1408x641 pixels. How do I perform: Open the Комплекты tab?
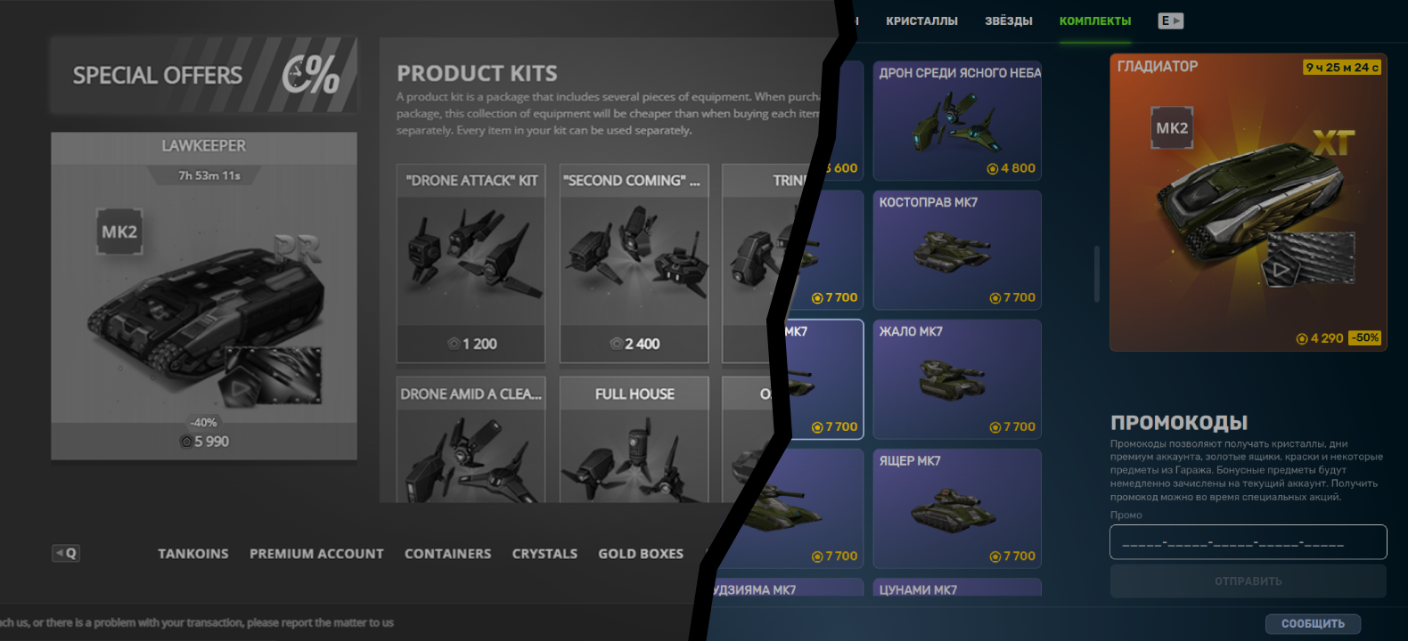(x=1095, y=20)
